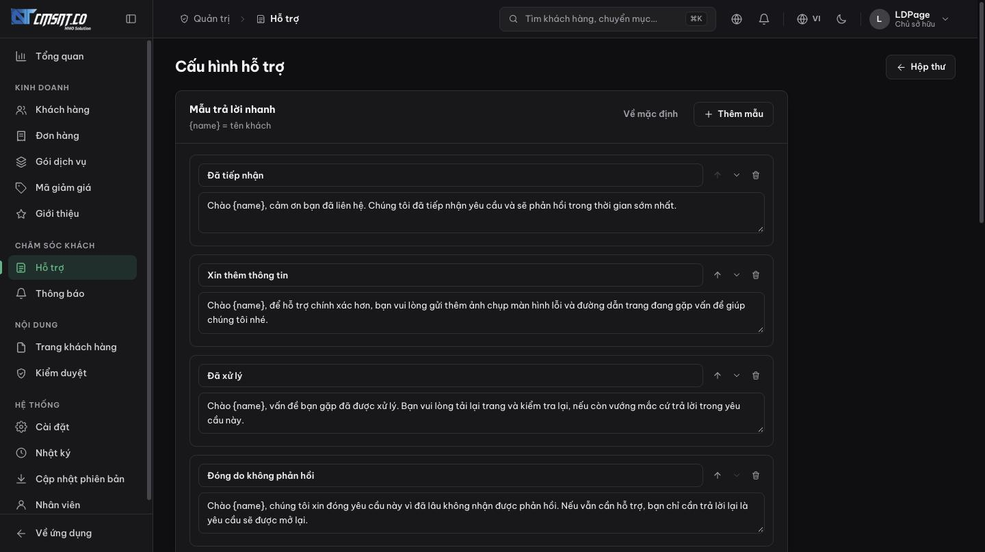Collapse the sidebar panel toggle icon
This screenshot has height=552, width=985.
point(131,19)
